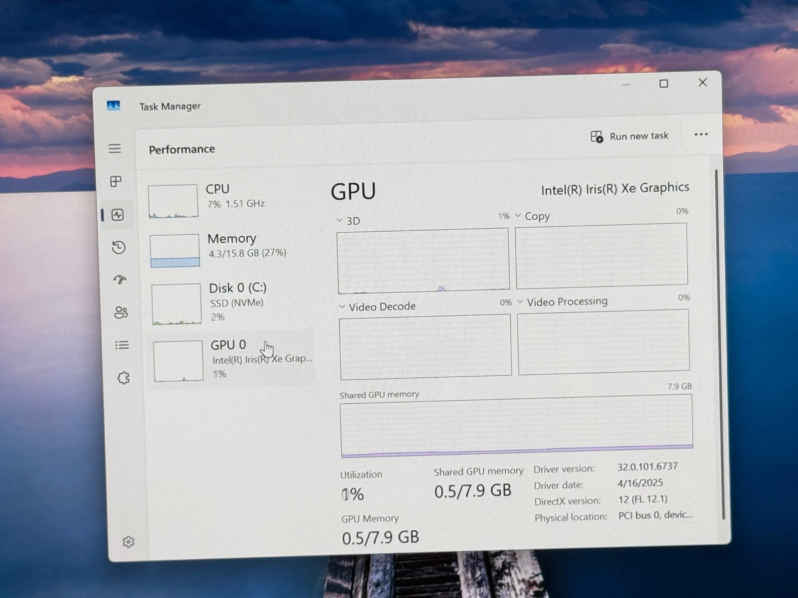This screenshot has height=598, width=798.
Task: Click the 3D engine usage graph
Action: [x=423, y=261]
